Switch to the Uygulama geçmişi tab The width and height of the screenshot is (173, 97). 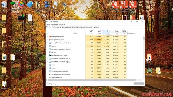65,27
